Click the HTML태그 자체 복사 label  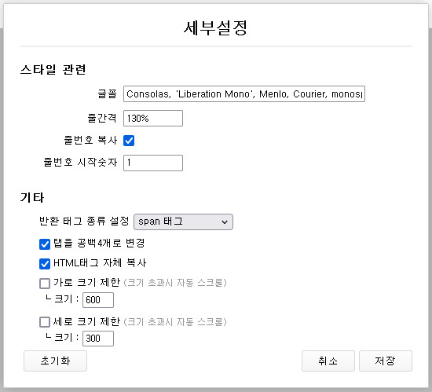[x=100, y=263]
